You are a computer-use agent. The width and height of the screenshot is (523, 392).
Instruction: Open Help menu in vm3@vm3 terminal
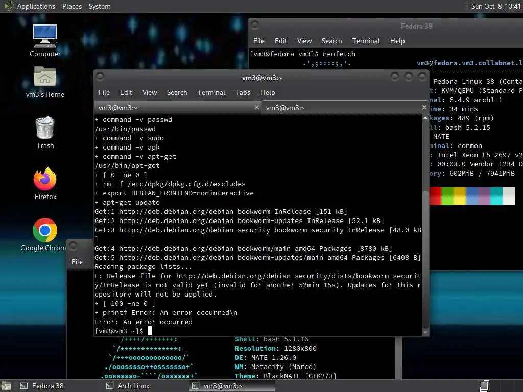[268, 93]
